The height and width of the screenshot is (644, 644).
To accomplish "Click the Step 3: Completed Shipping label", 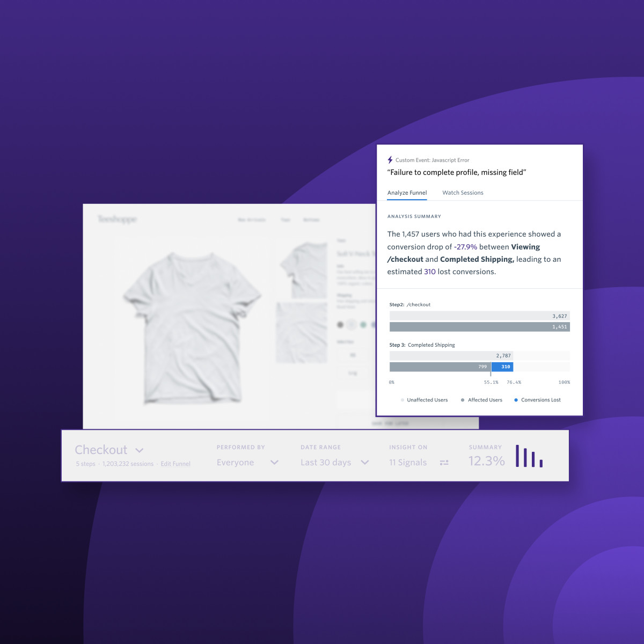I will click(422, 345).
